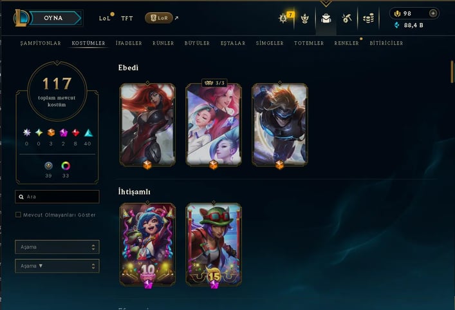Open the Collection backpack icon
The width and height of the screenshot is (455, 310).
pyautogui.click(x=326, y=19)
